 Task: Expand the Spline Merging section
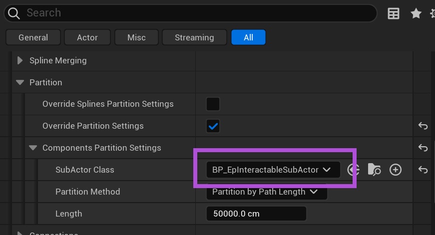[20, 60]
